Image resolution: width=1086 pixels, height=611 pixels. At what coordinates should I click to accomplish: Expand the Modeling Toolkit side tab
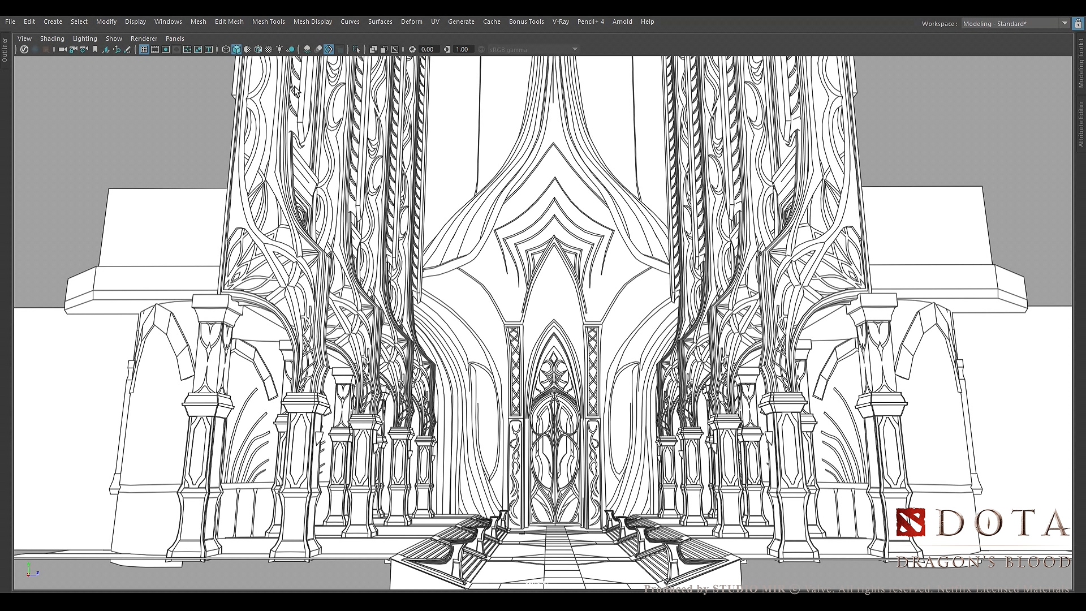coord(1080,63)
